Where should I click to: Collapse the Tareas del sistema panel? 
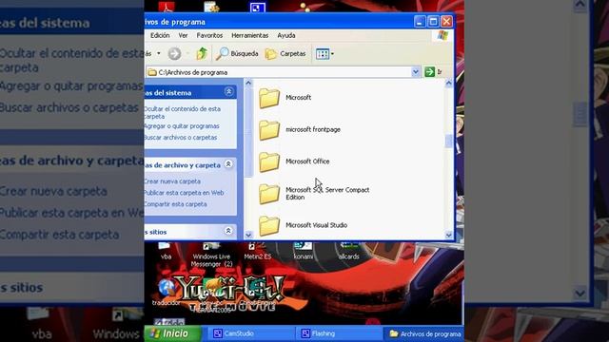[228, 91]
